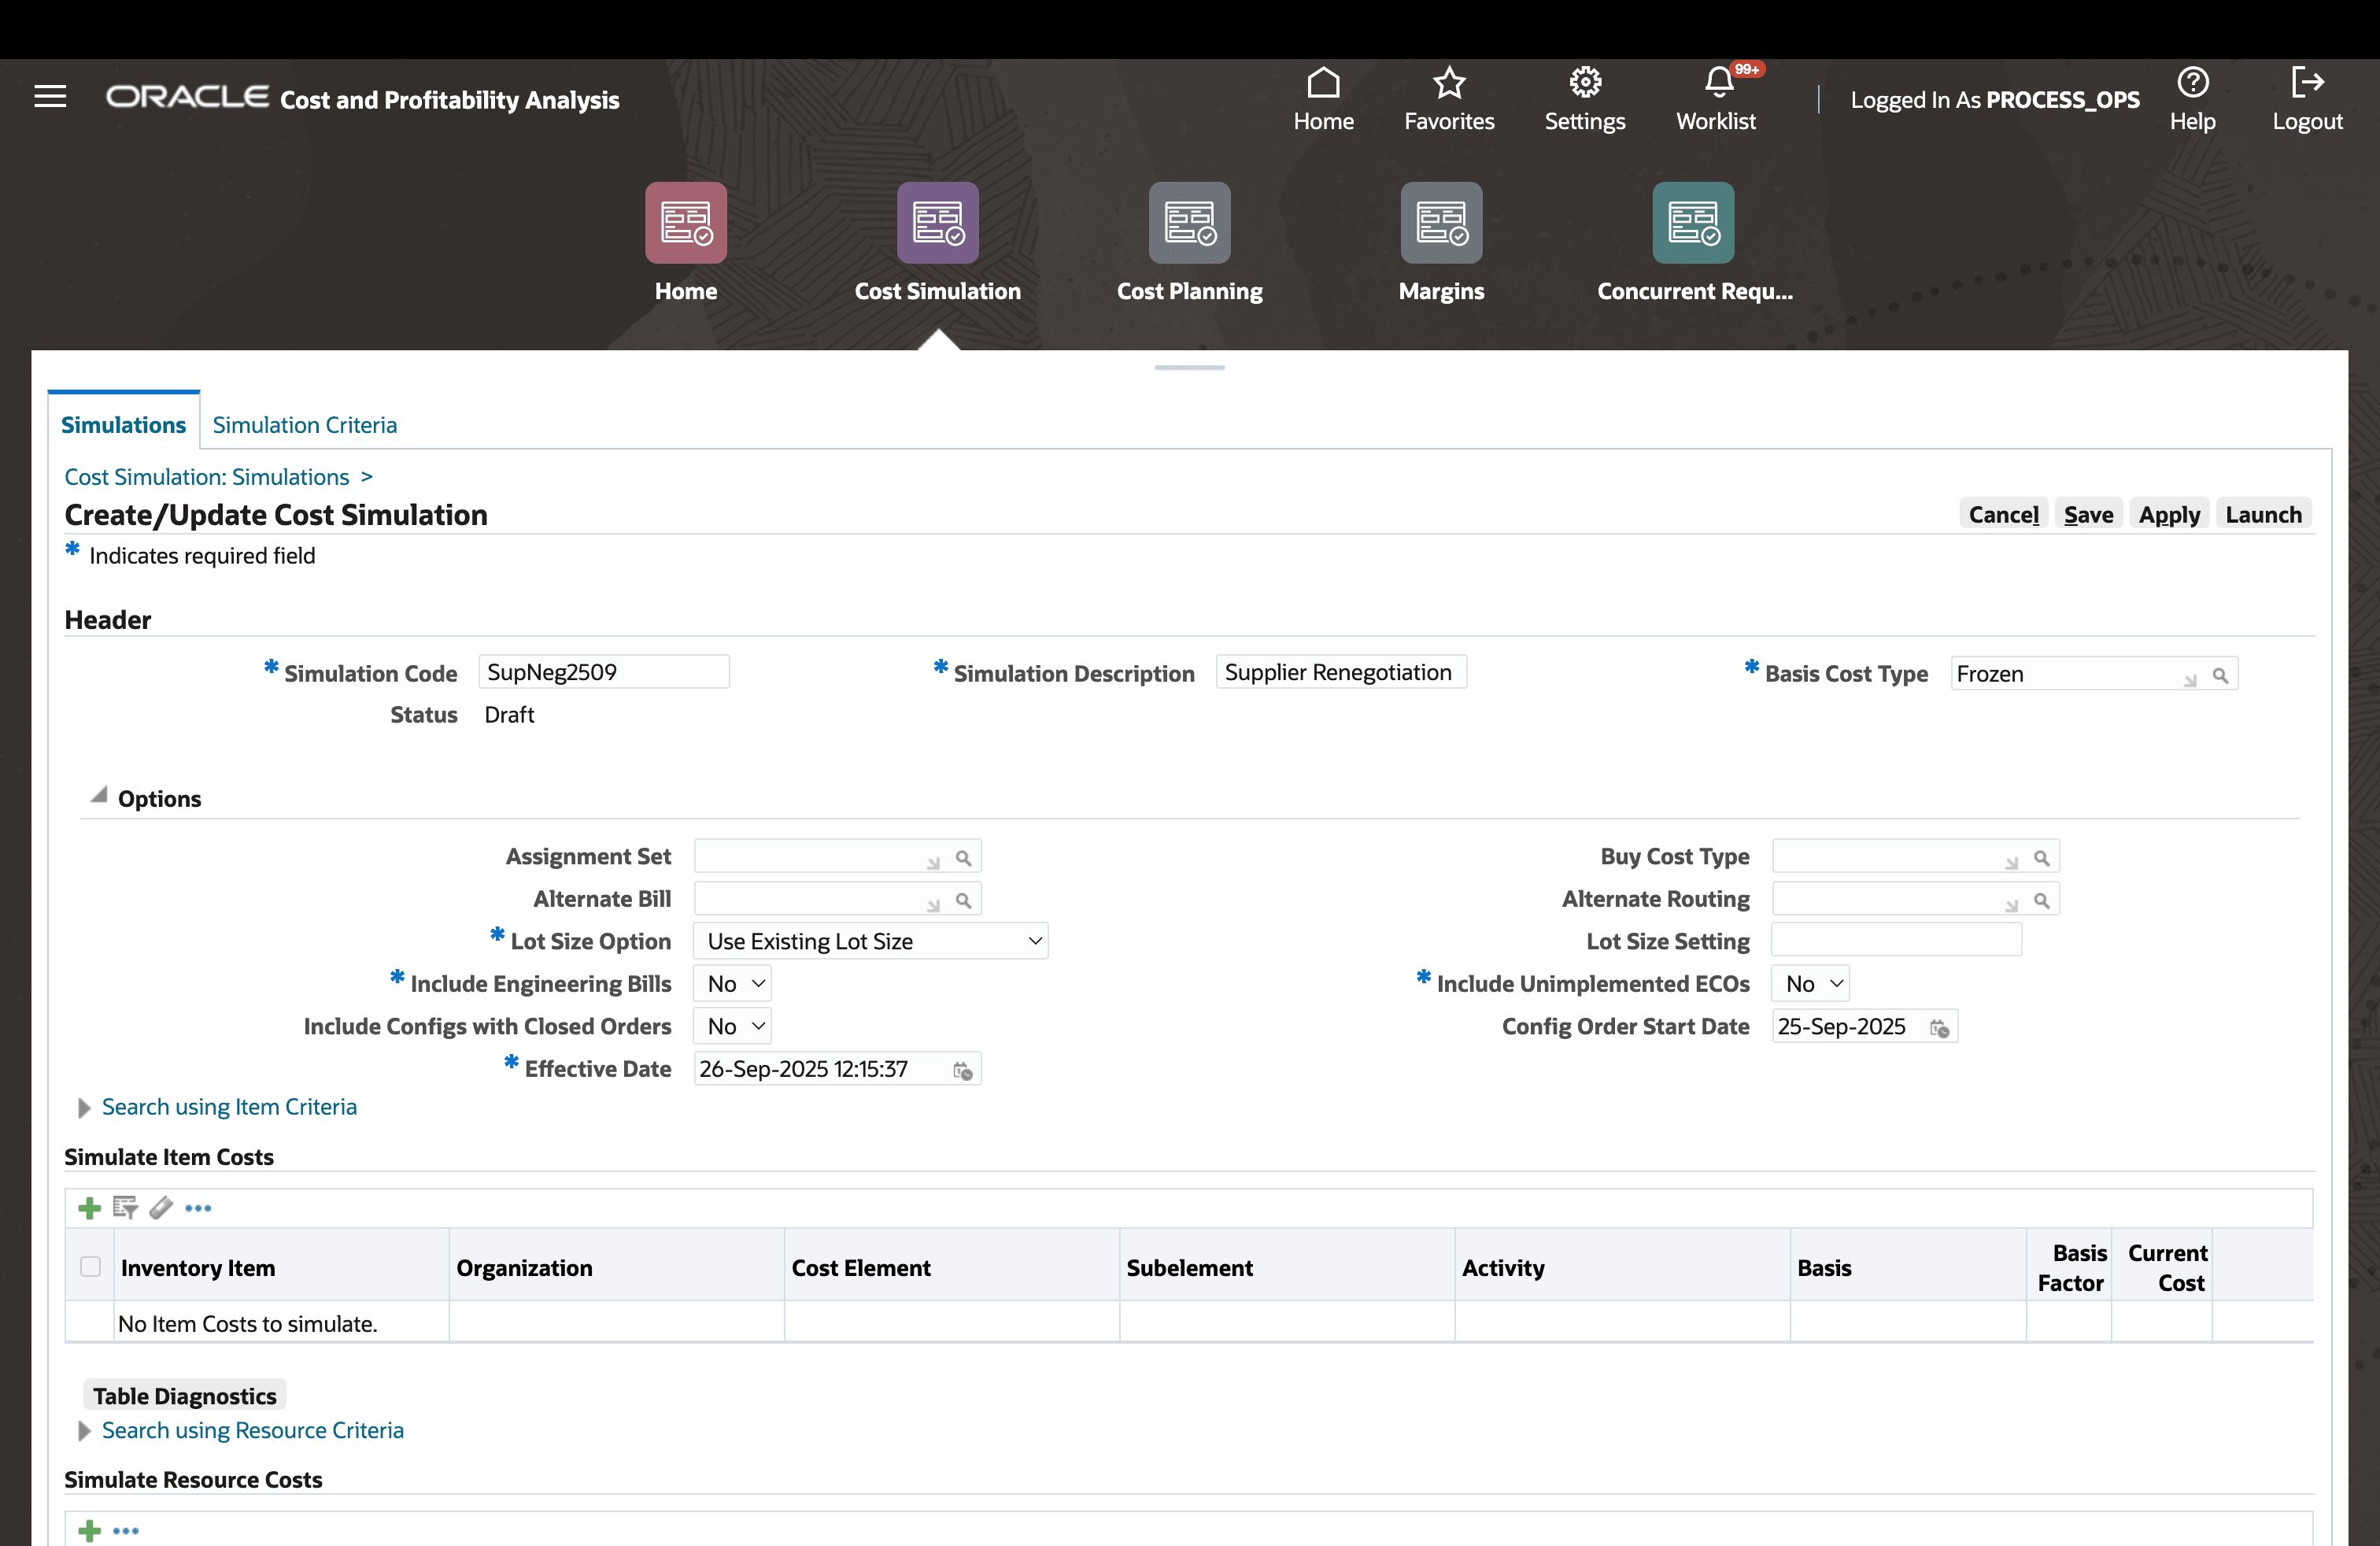The height and width of the screenshot is (1546, 2380).
Task: Add item cost row with green plus
Action: tap(90, 1208)
